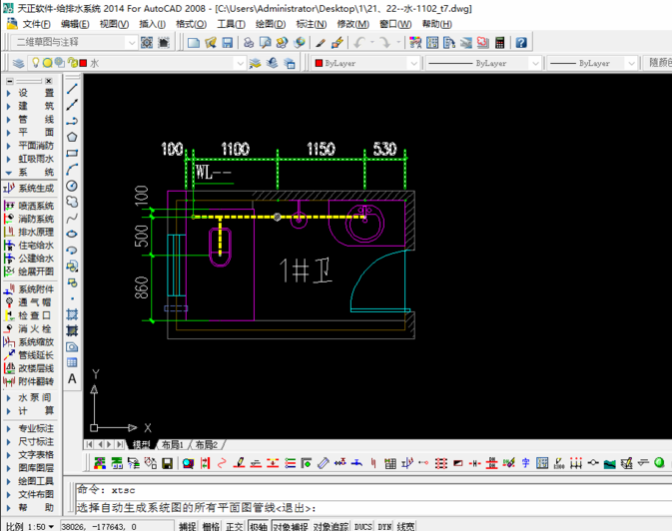672x531 pixels.
Task: Run the 消防系统 command
Action: [29, 219]
